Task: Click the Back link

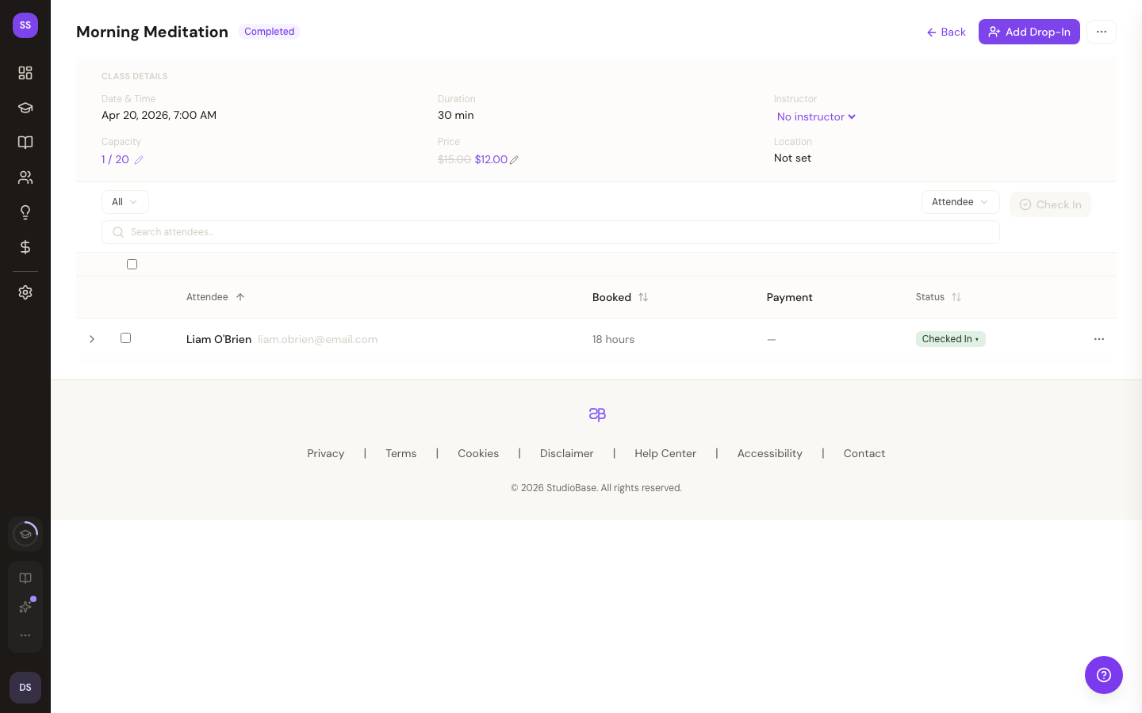Action: point(946,32)
